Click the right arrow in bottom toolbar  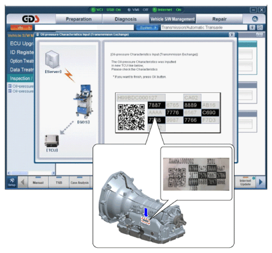coord(260,182)
